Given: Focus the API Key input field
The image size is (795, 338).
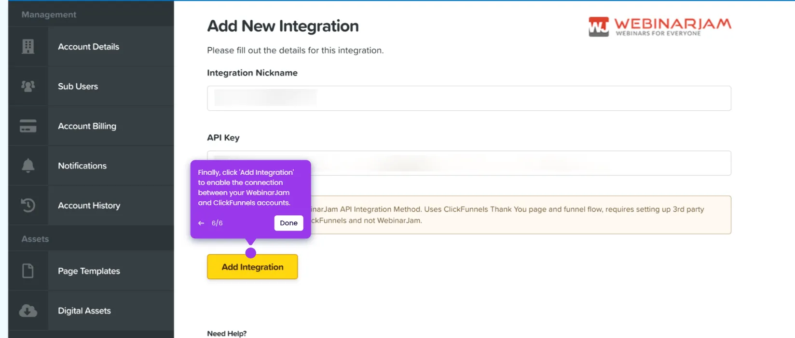Looking at the screenshot, I should point(469,163).
